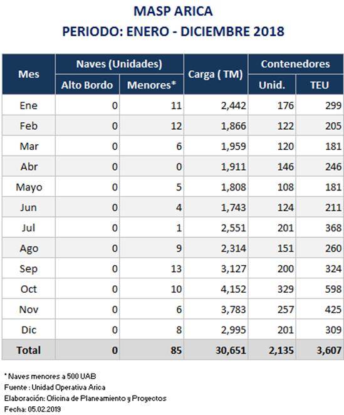Click the Contenedores header cell
This screenshot has height=415, width=344.
click(296, 64)
